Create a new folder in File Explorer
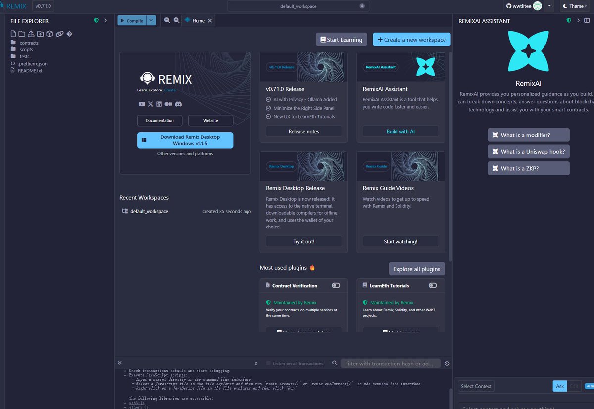 pos(22,34)
